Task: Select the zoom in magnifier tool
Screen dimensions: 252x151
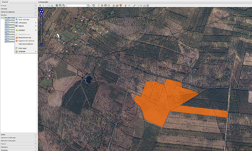Action: click(x=60, y=5)
